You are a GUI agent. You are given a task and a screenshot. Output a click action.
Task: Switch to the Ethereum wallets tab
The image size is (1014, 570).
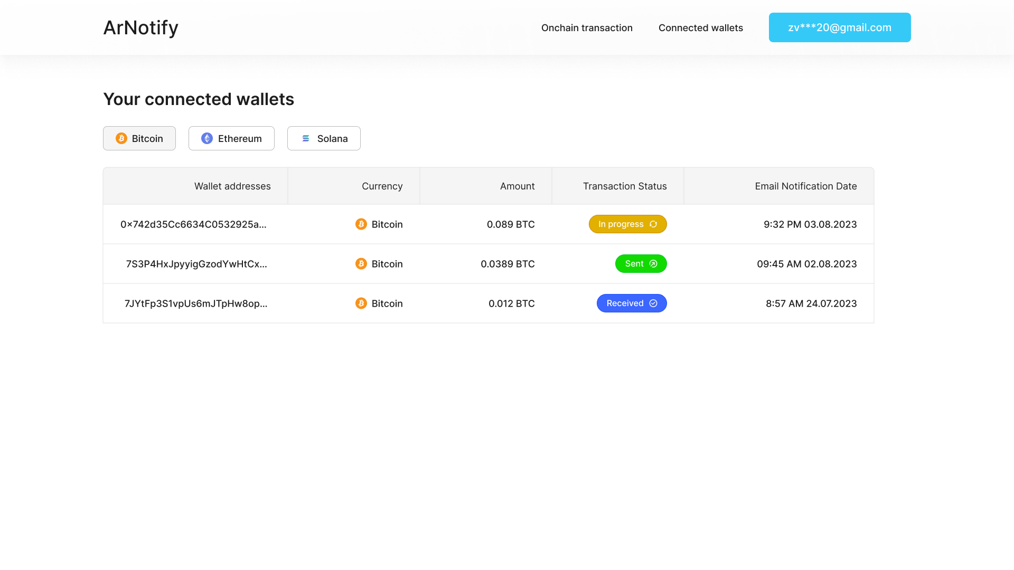231,138
